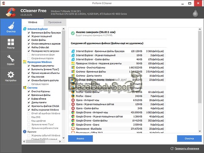Click folder icon in Недавние документы result
This screenshot has height=153, width=204.
(x=73, y=63)
